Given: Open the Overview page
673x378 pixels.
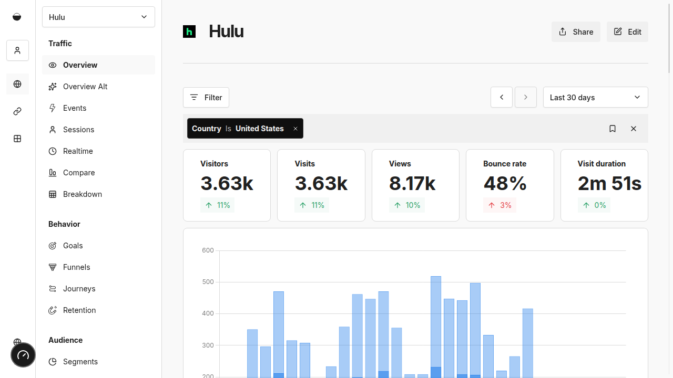Looking at the screenshot, I should point(98,65).
